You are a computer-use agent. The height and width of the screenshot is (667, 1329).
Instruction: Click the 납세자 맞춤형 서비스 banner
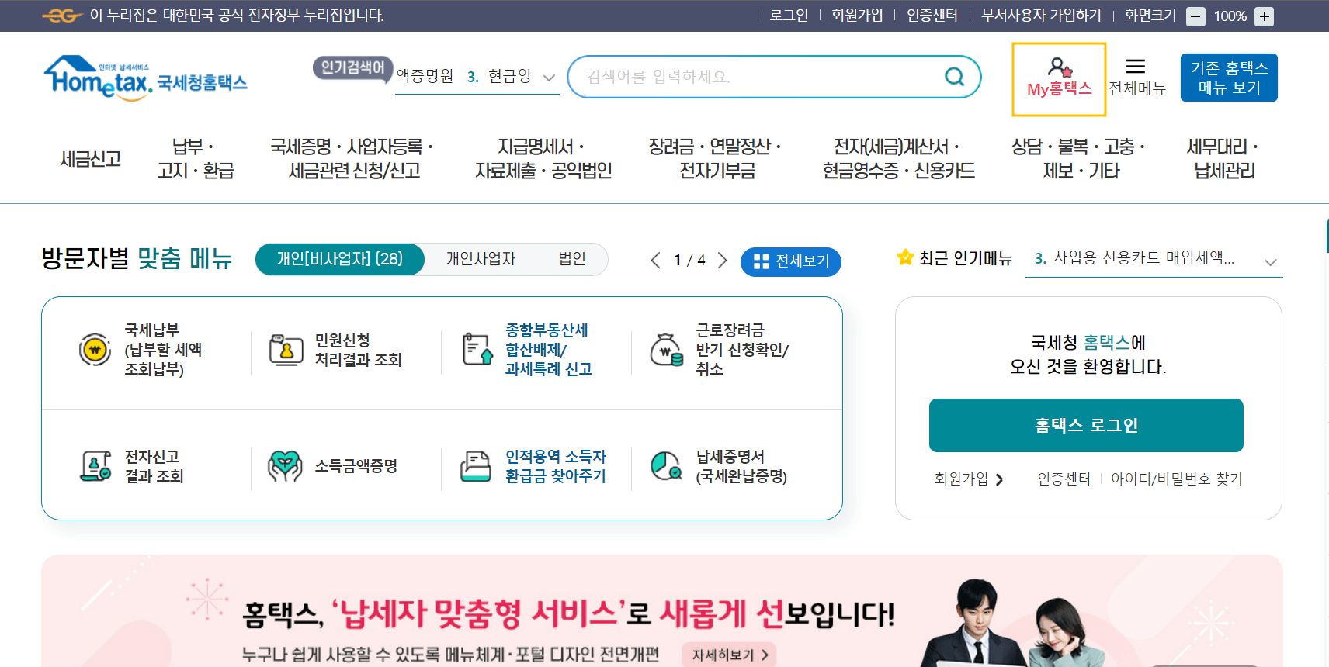661,610
